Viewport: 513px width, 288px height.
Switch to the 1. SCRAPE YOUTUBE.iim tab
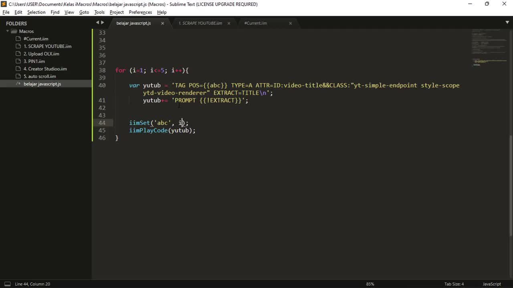click(200, 23)
